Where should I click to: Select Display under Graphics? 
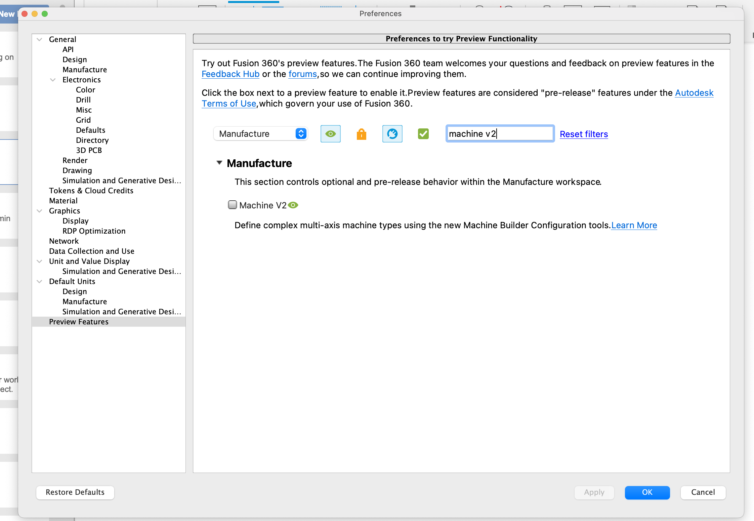tap(76, 221)
